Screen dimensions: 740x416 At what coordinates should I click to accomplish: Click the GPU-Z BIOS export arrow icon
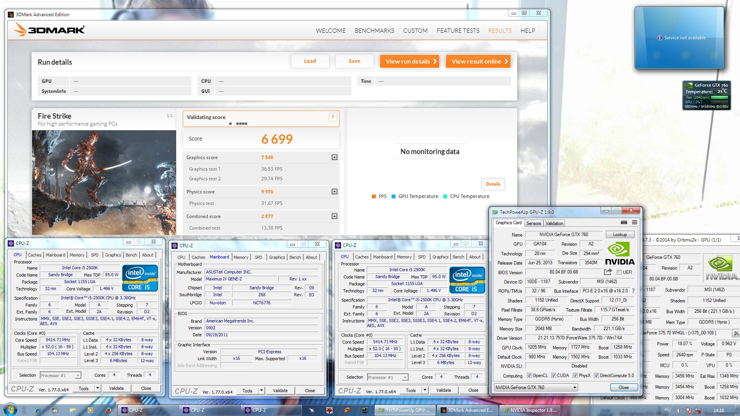(x=608, y=272)
